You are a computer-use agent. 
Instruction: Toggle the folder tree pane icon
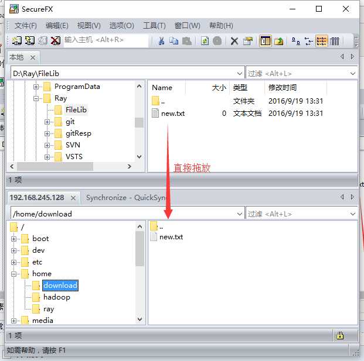pos(266,41)
